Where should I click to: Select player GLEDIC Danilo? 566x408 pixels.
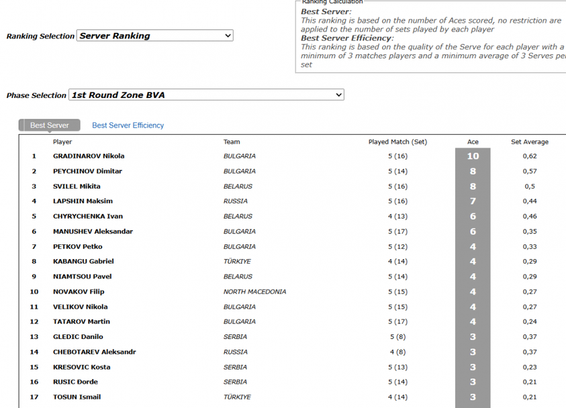(x=78, y=337)
